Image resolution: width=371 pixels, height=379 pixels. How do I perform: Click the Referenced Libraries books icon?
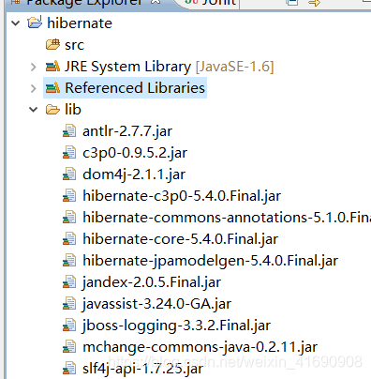click(52, 88)
